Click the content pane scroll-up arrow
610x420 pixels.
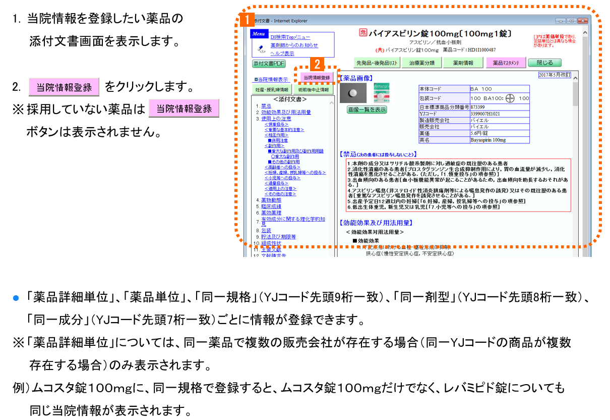click(x=585, y=32)
